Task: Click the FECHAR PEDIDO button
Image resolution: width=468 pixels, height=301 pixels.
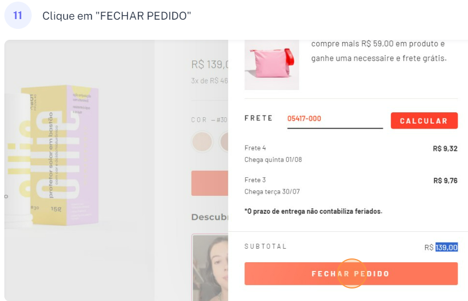Action: click(351, 273)
